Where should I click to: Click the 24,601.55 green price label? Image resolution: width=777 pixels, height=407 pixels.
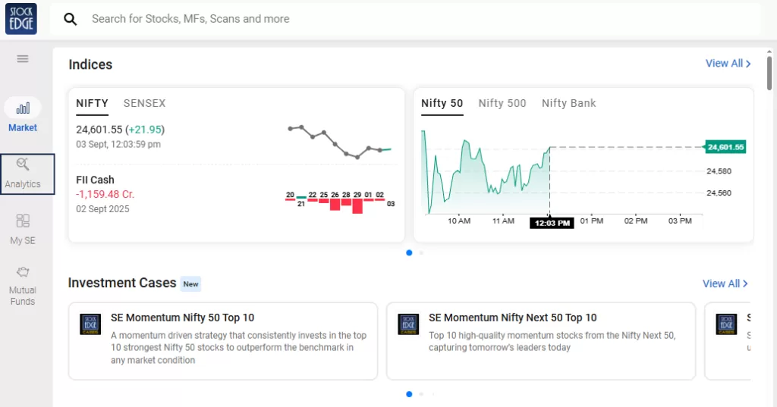(x=725, y=147)
